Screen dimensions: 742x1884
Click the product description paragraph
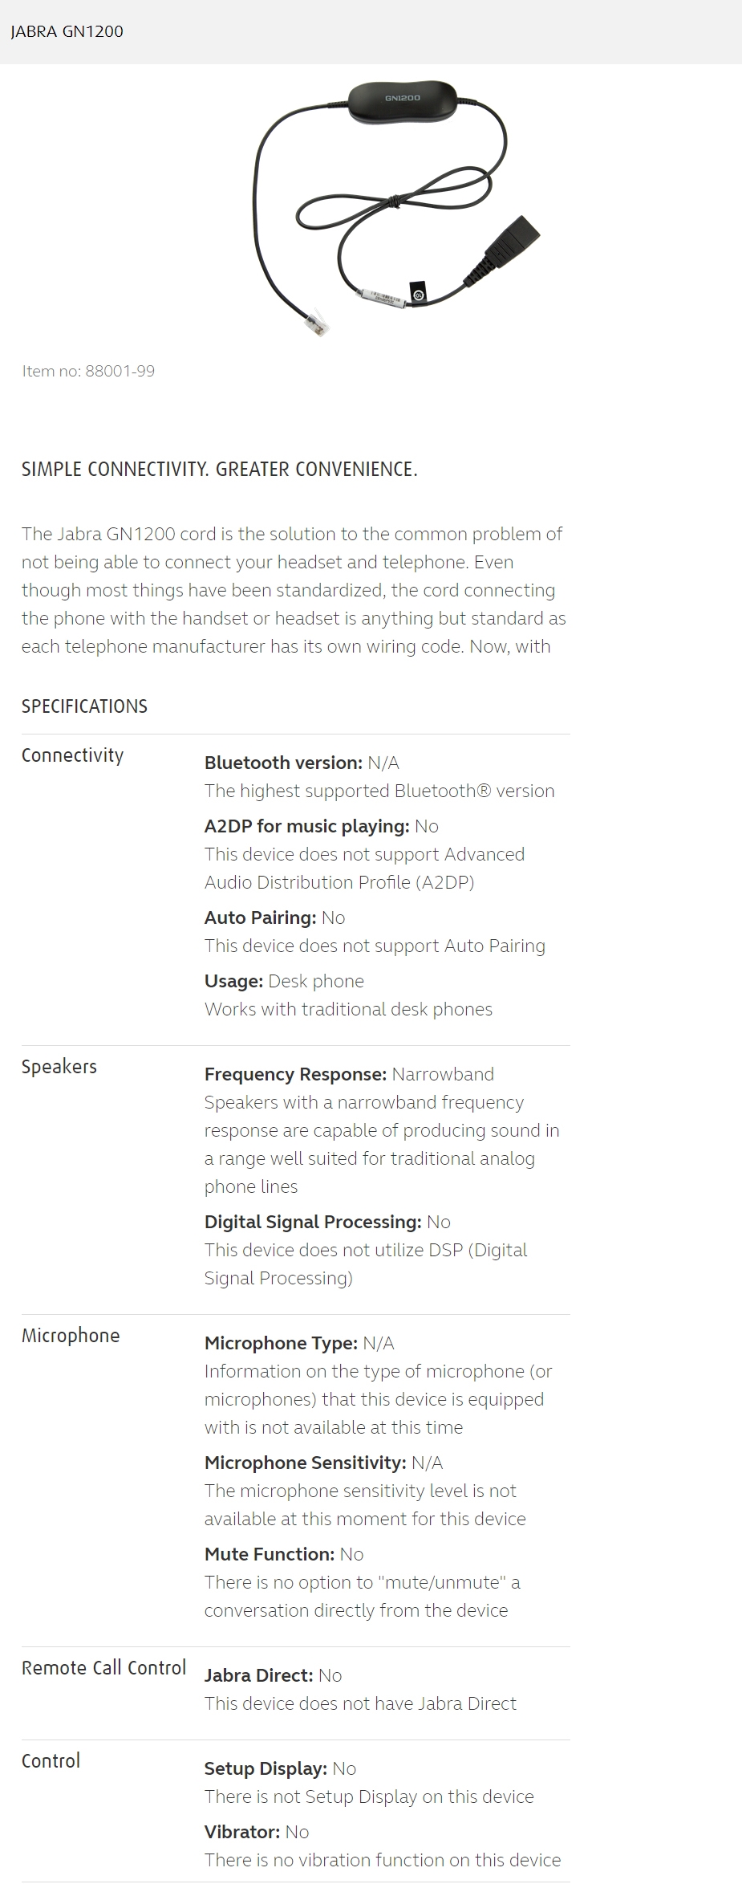coord(294,590)
